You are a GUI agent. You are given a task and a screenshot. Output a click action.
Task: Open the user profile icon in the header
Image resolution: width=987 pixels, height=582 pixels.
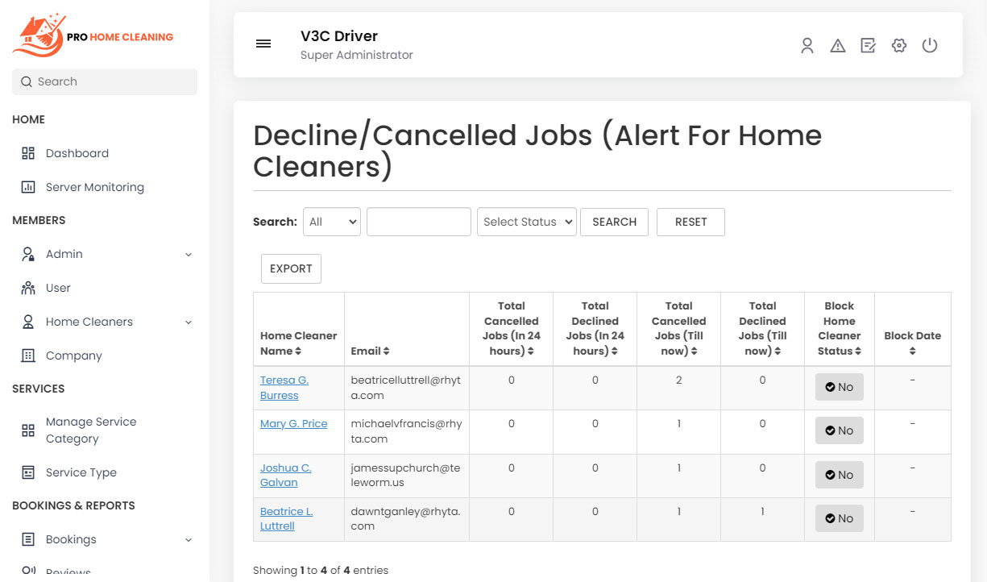click(x=807, y=45)
